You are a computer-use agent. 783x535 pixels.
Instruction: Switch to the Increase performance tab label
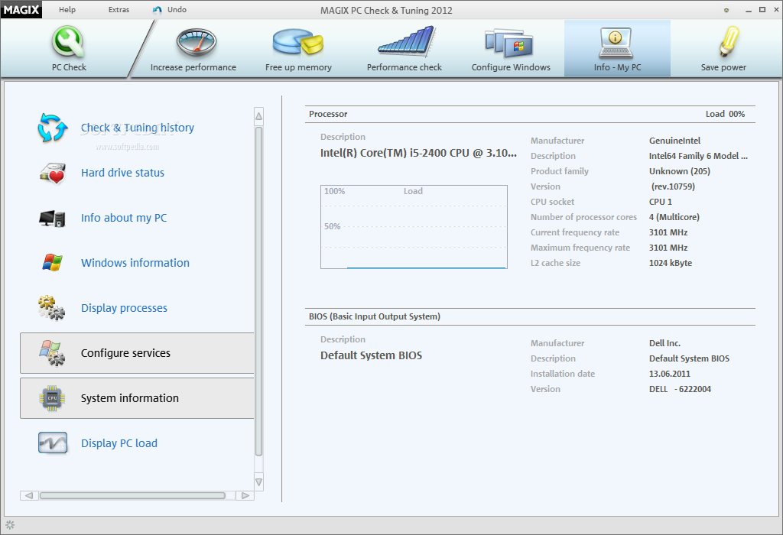pos(193,67)
